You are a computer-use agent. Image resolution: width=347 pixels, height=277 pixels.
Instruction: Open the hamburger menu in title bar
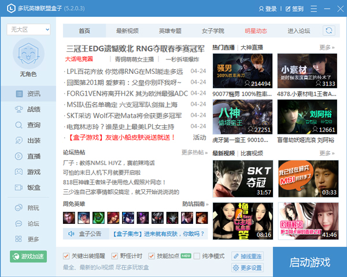(313, 9)
